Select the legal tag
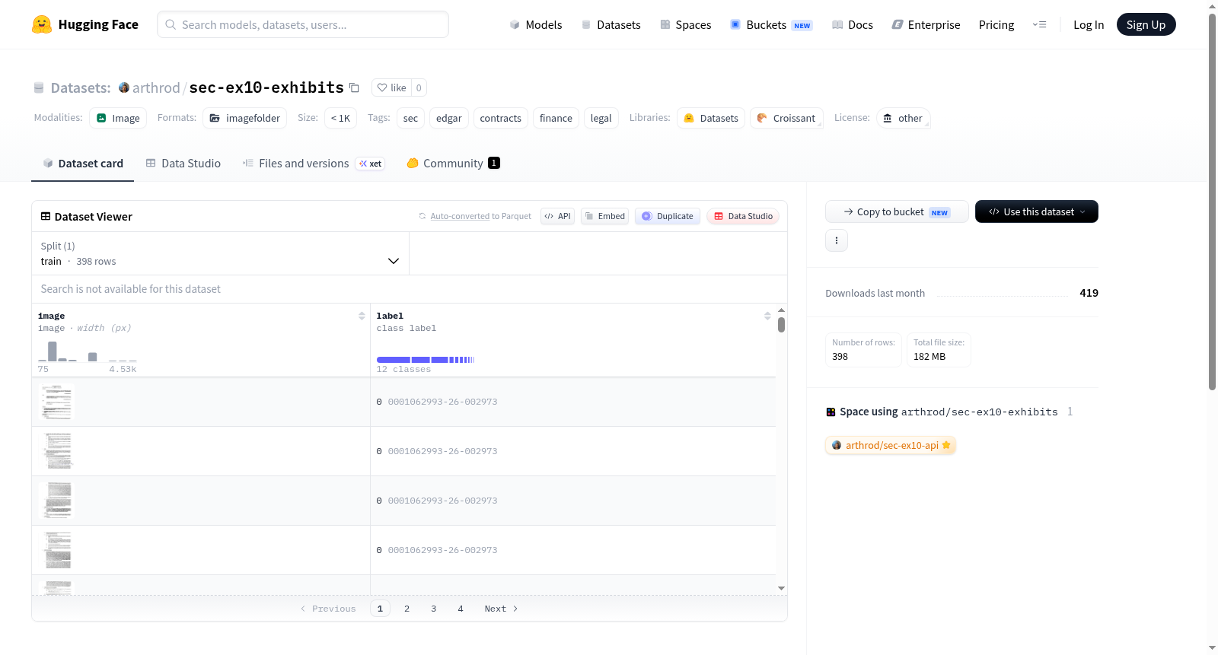 pyautogui.click(x=601, y=118)
